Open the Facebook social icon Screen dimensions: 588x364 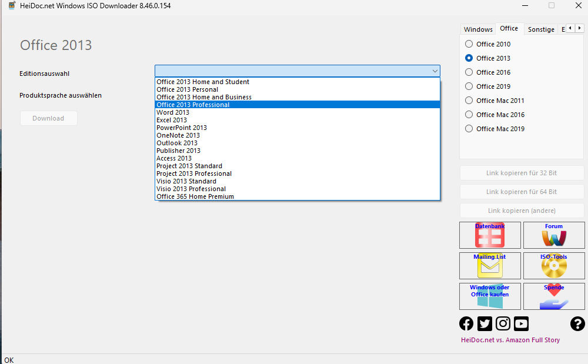tap(466, 323)
